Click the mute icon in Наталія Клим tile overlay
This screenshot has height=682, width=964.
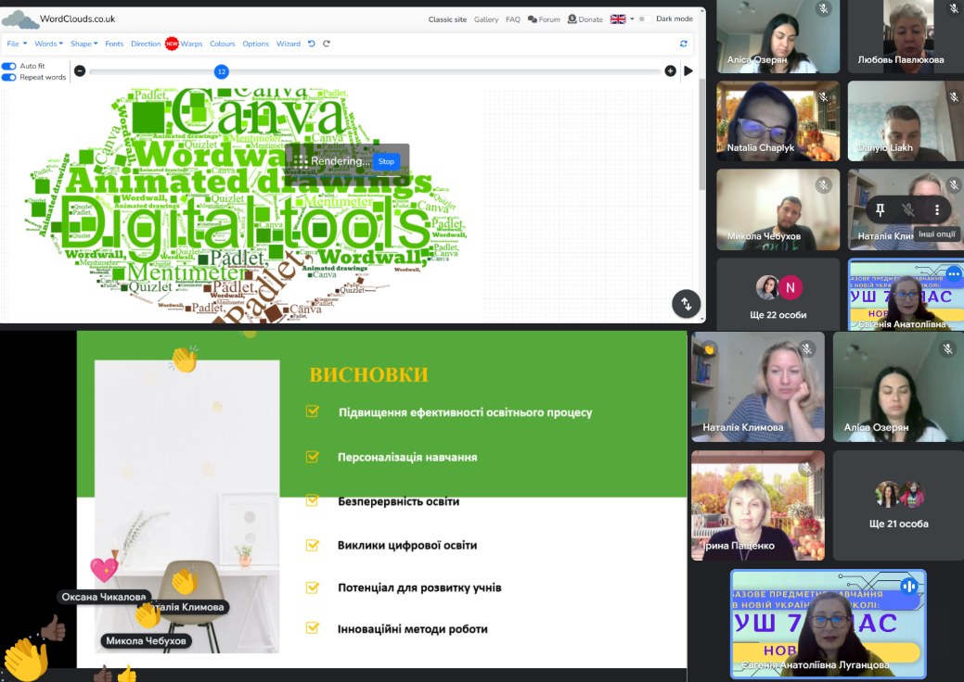coord(908,210)
